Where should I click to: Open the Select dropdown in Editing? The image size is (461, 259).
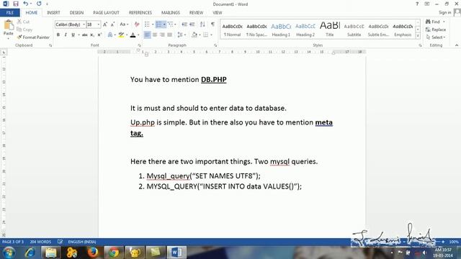[x=436, y=37]
